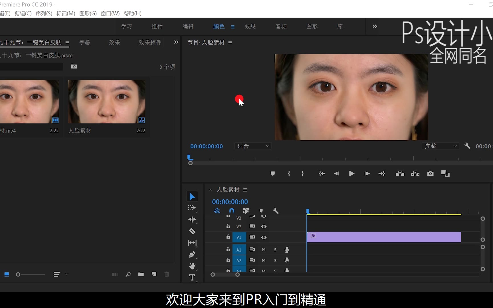The width and height of the screenshot is (493, 308).
Task: Open the 适合 zoom level dropdown
Action: (x=253, y=146)
